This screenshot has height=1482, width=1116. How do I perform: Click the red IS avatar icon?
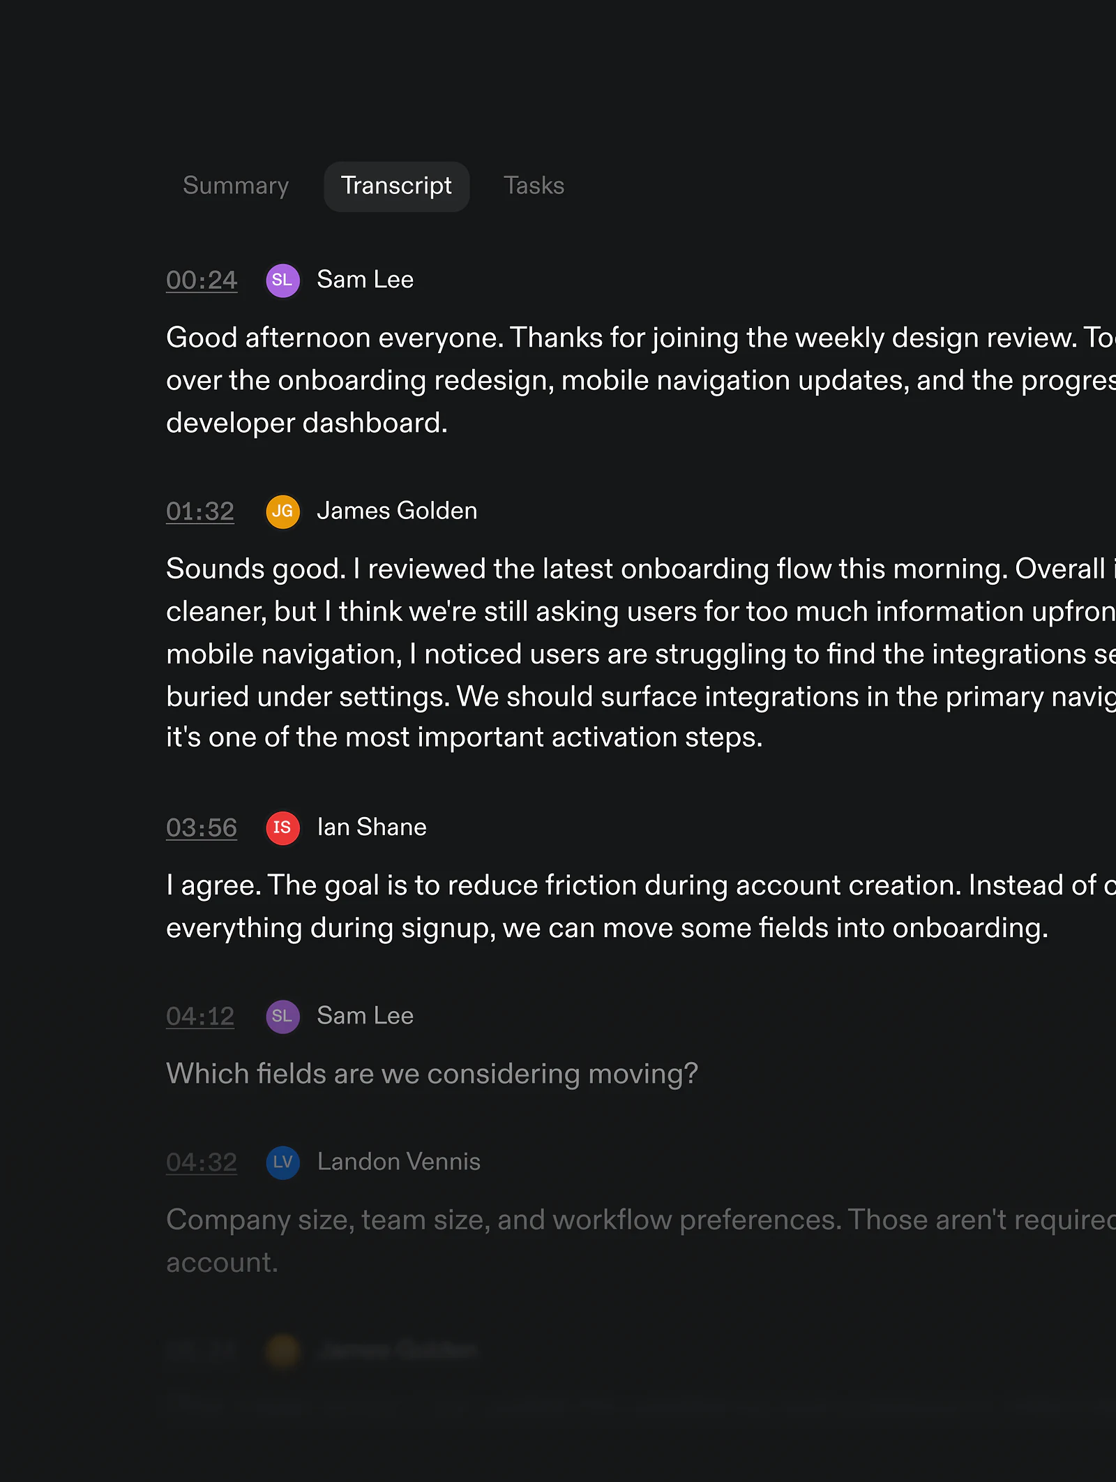tap(282, 828)
